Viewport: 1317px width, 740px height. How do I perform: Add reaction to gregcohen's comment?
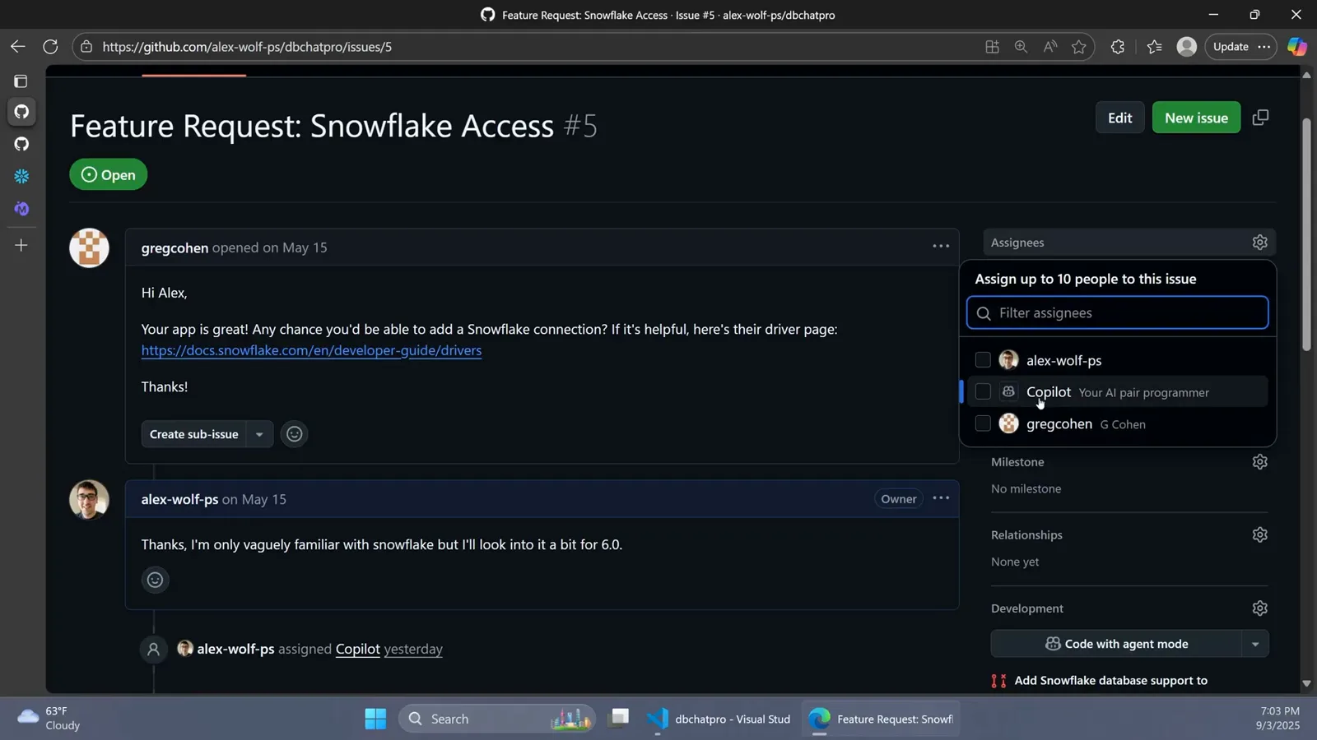pyautogui.click(x=294, y=434)
